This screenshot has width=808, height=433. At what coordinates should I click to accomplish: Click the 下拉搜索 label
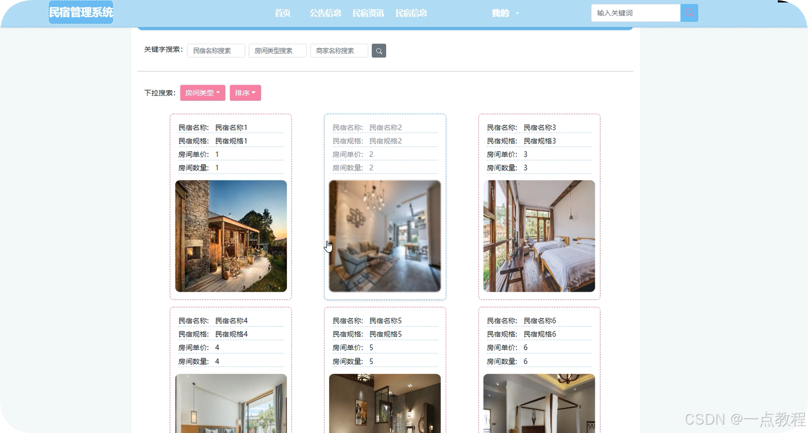[x=160, y=93]
